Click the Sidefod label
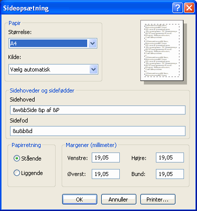Screen dimensions: 197x211 click(x=19, y=120)
